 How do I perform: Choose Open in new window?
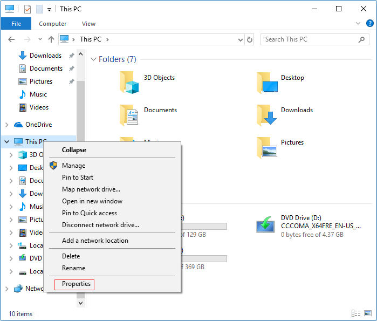pyautogui.click(x=112, y=201)
